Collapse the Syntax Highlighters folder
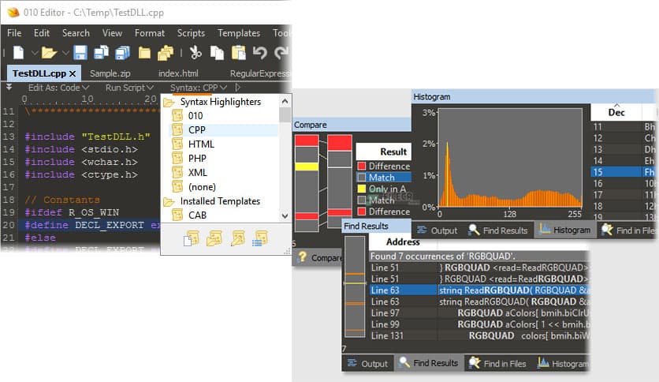Image resolution: width=659 pixels, height=382 pixels. (169, 103)
